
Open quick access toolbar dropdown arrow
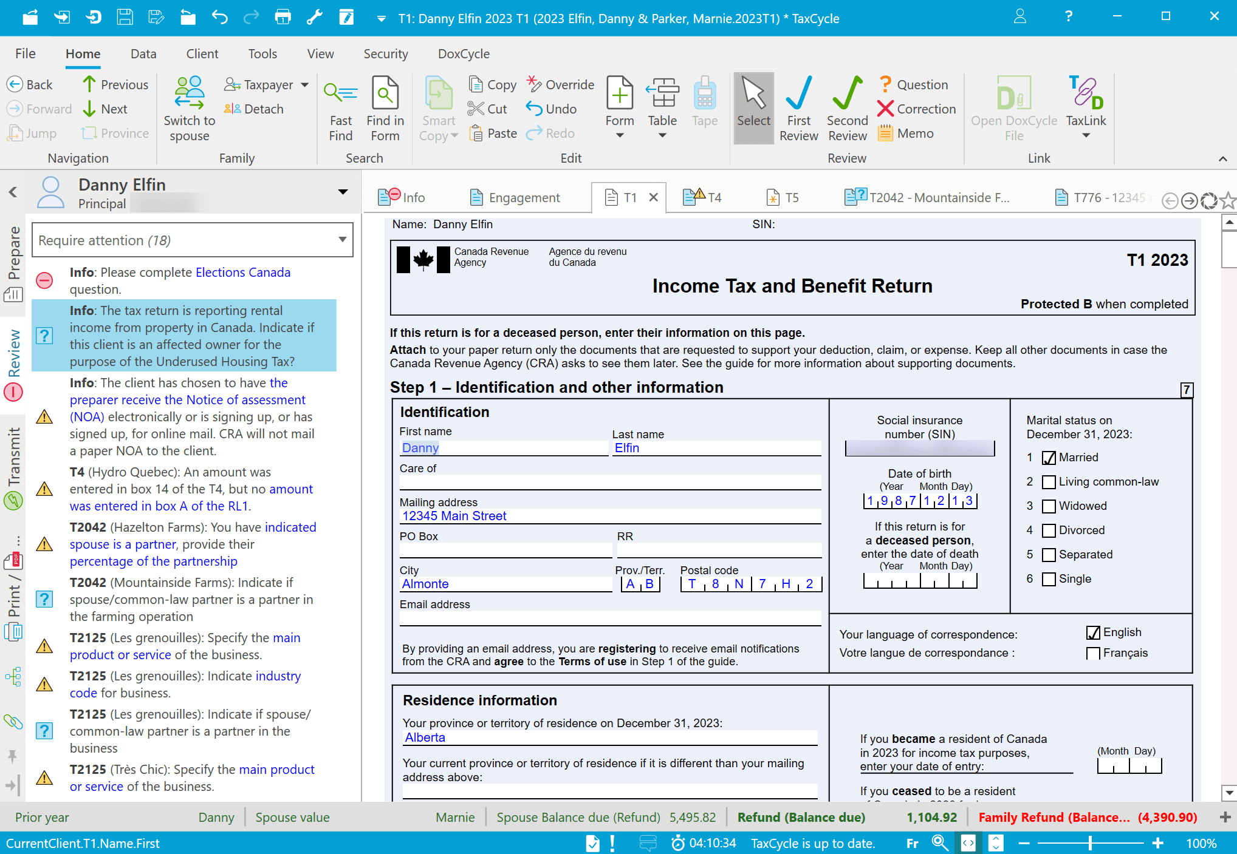381,18
